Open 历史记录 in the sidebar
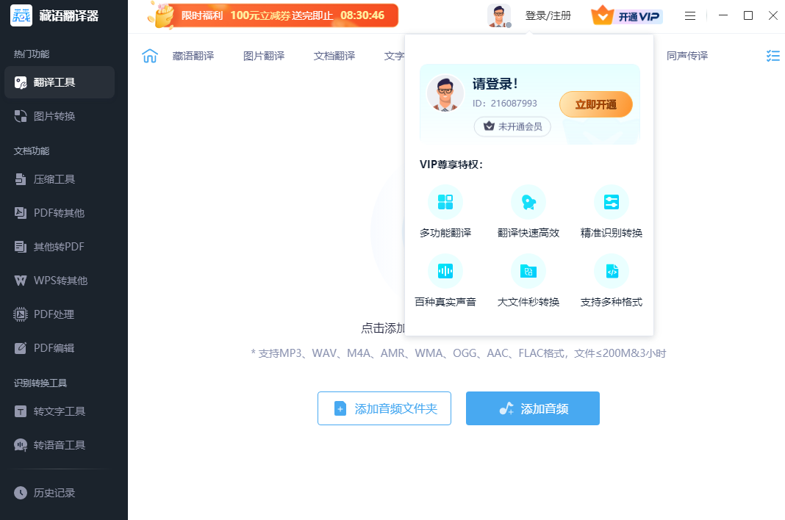Screen dimensions: 785x520 click(54, 493)
